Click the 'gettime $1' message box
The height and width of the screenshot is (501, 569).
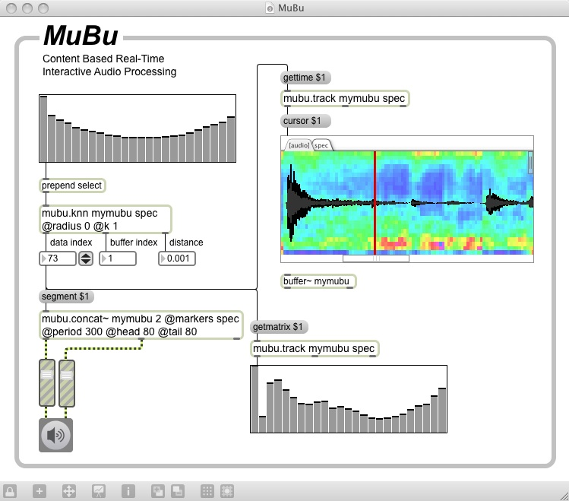[x=305, y=78]
